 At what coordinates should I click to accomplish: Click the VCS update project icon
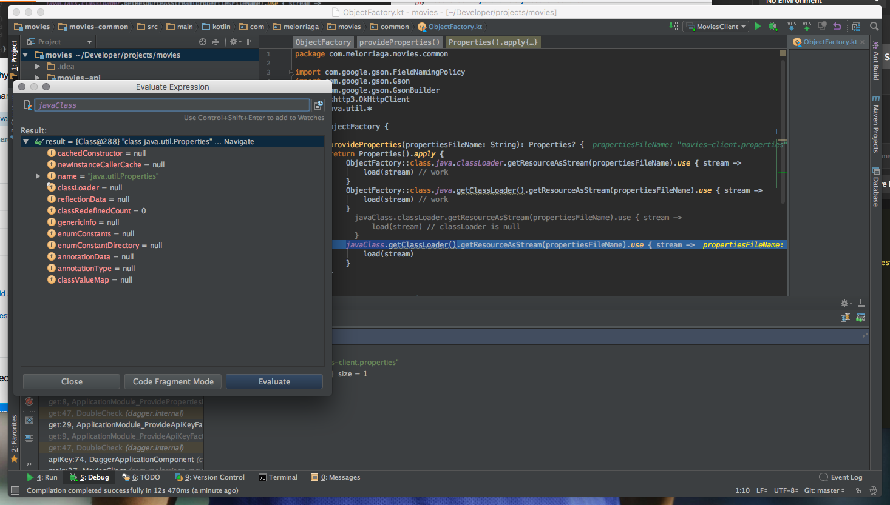tap(792, 26)
